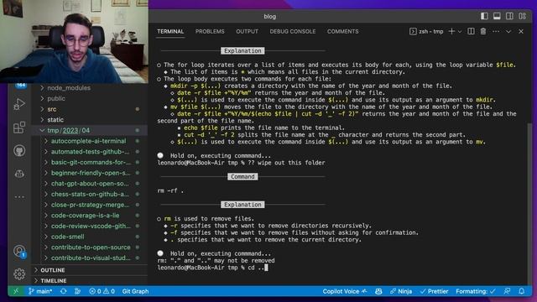Screen dimensions: 537x302
Task: Open terminal panel more actions menu
Action: point(496,31)
